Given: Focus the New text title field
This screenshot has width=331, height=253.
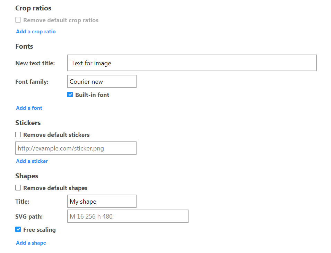Looking at the screenshot, I should tap(192, 63).
